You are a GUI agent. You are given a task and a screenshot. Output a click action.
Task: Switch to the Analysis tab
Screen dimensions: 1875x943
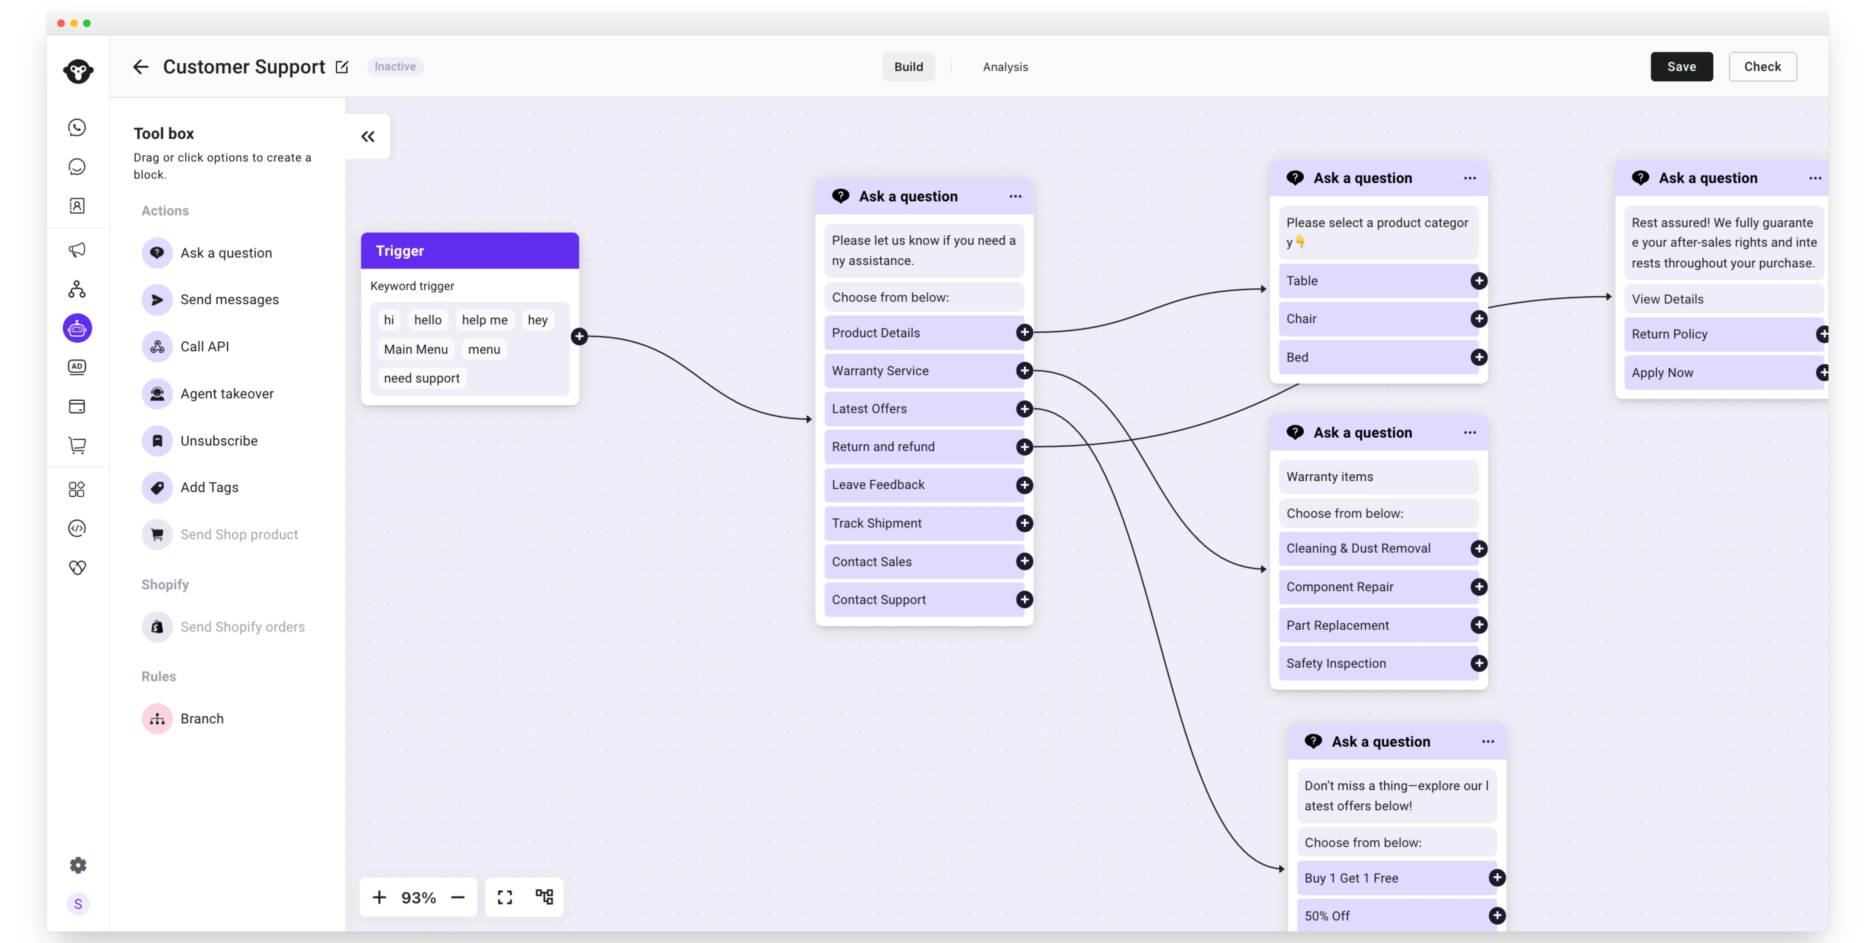coord(1005,67)
